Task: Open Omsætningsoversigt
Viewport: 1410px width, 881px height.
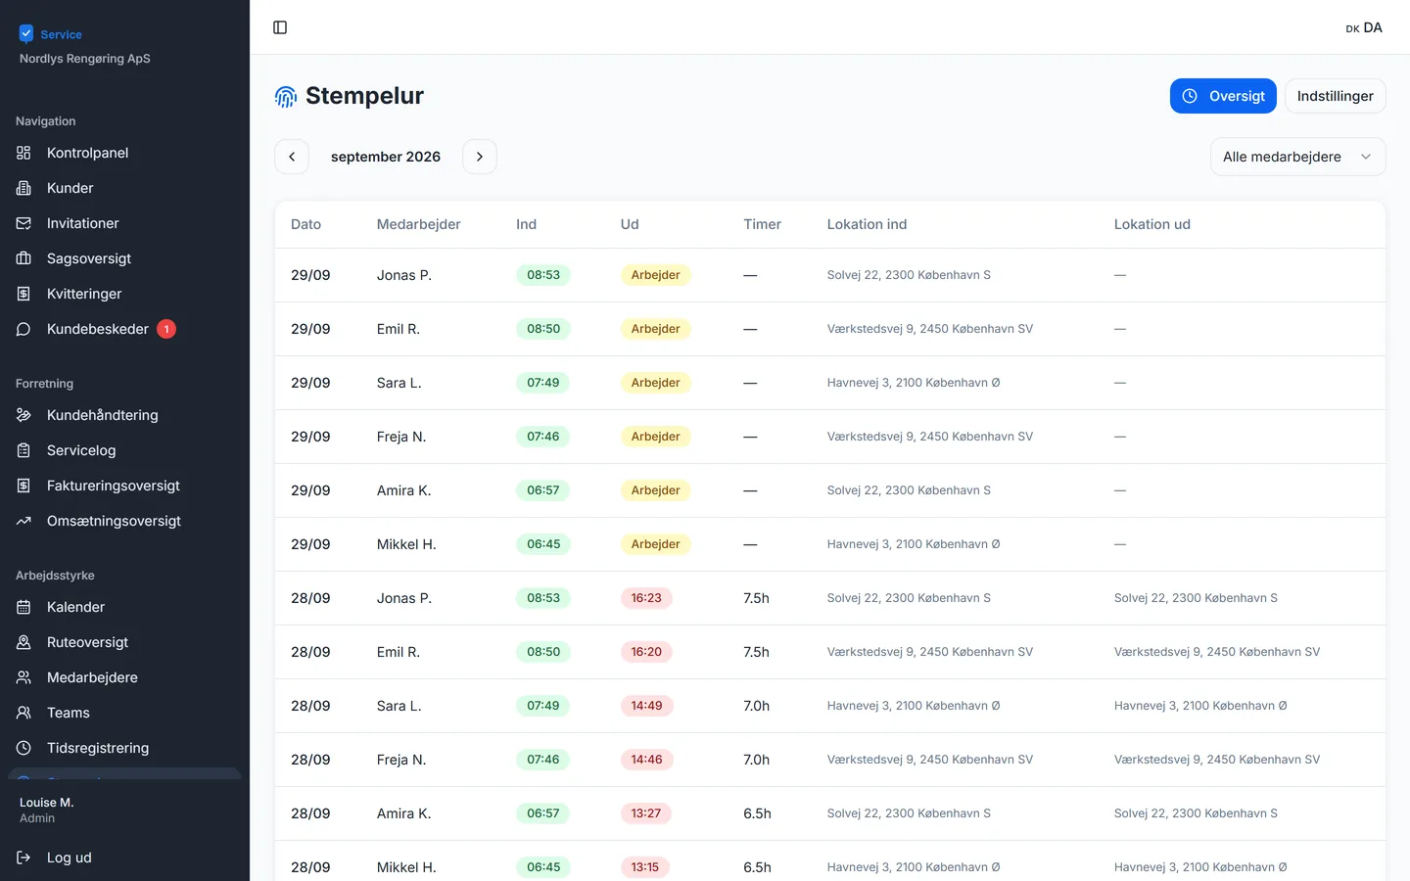Action: coord(124,521)
